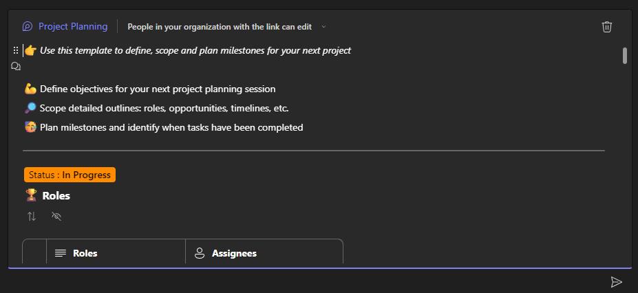Click the Roles section heading
This screenshot has height=293, width=638.
[x=56, y=195]
